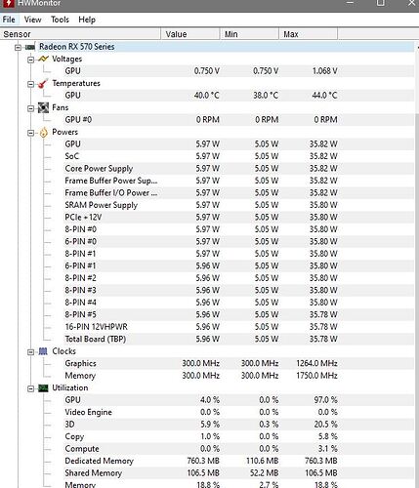Screen dimensions: 419x488
Task: Click the Max column header
Action: tap(308, 34)
